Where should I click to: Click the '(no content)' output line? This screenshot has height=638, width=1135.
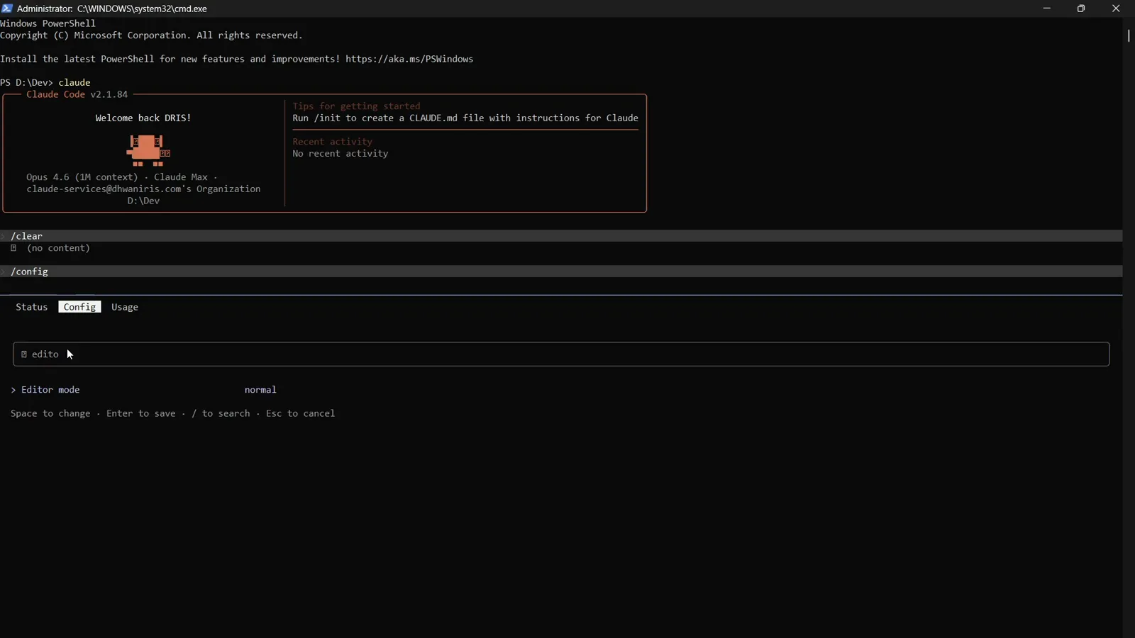tap(58, 248)
